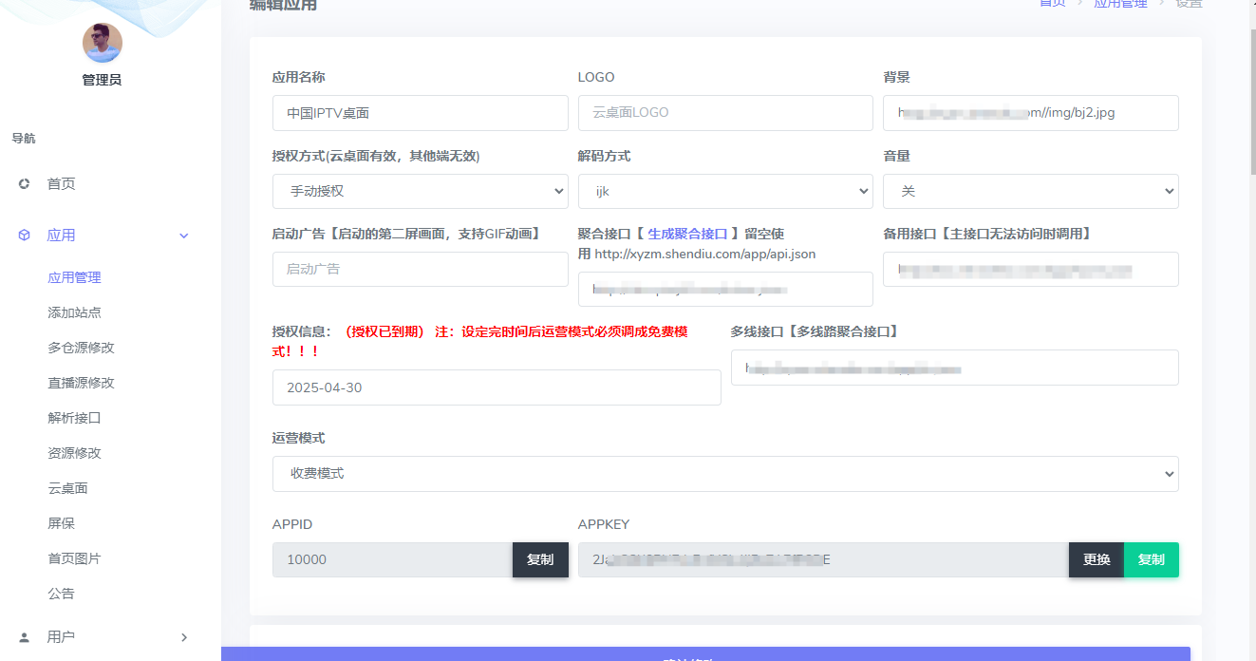This screenshot has height=661, width=1256.
Task: Click the admin avatar photo
Action: click(x=102, y=43)
